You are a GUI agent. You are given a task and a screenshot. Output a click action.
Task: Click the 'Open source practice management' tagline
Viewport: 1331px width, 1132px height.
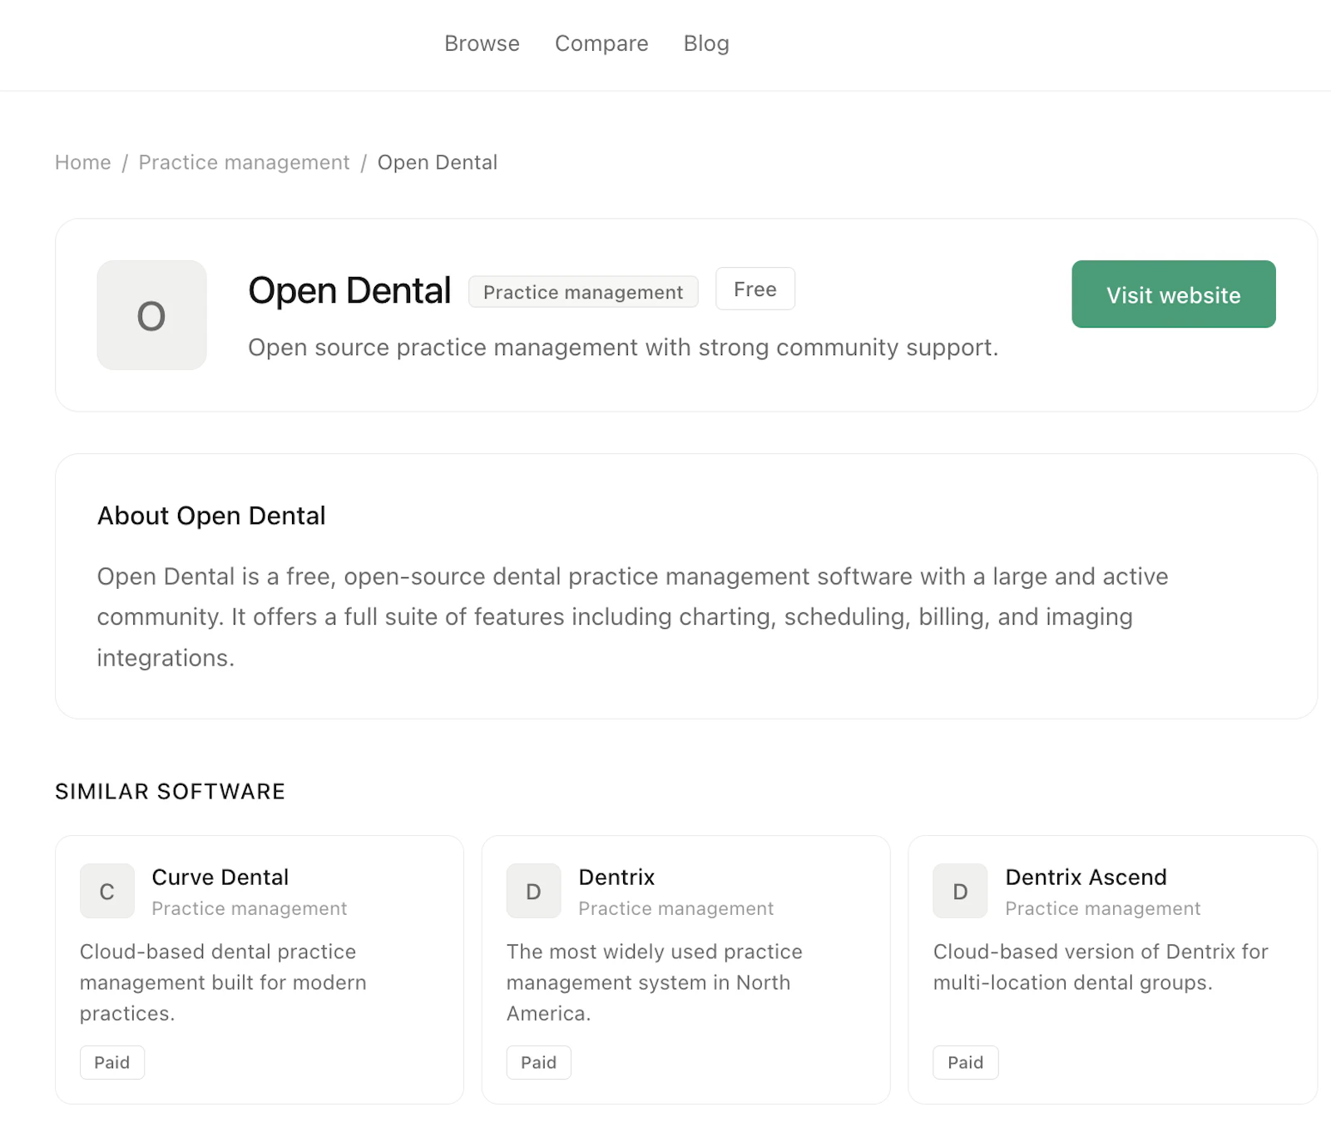pos(623,348)
